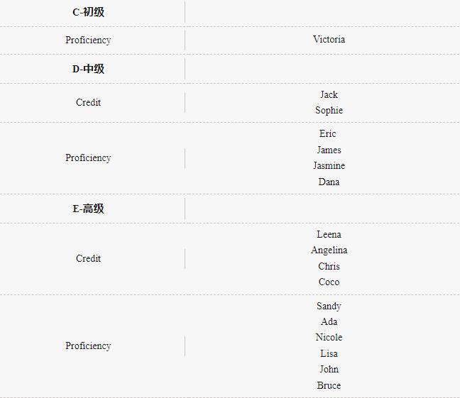Select Sandy in the E-高级 Proficiency list
460x398 pixels.
(x=329, y=306)
